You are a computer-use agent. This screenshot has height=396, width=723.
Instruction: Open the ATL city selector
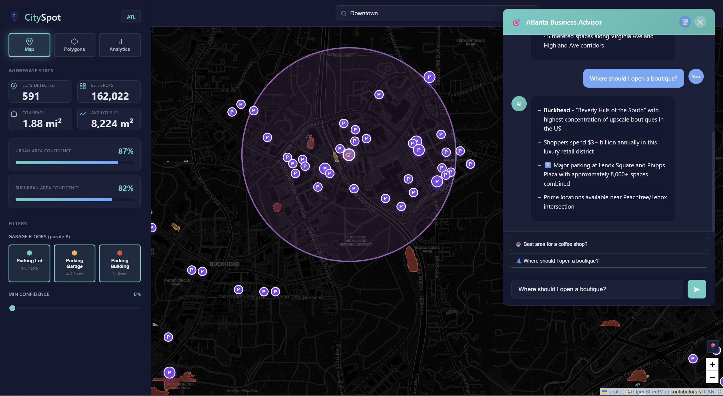click(131, 17)
